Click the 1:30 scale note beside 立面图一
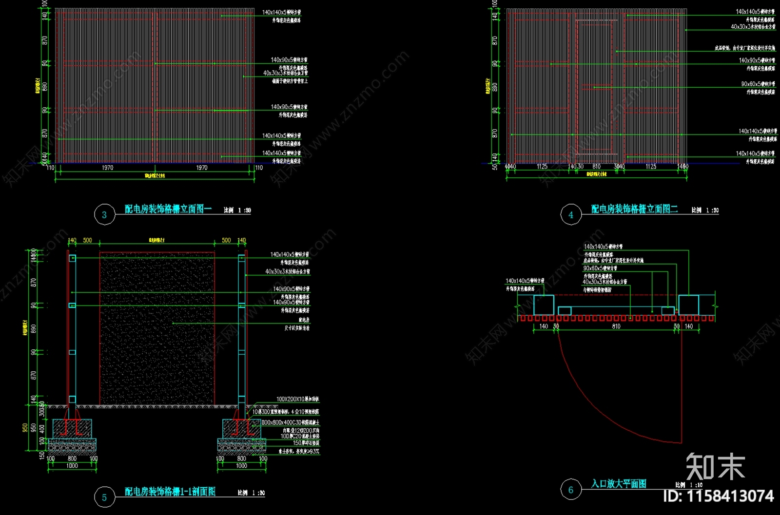 pos(237,210)
